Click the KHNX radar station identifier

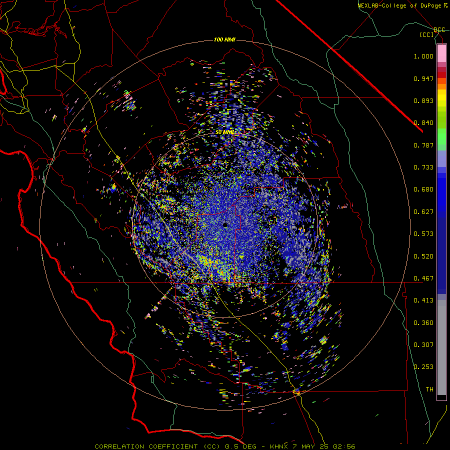click(278, 446)
